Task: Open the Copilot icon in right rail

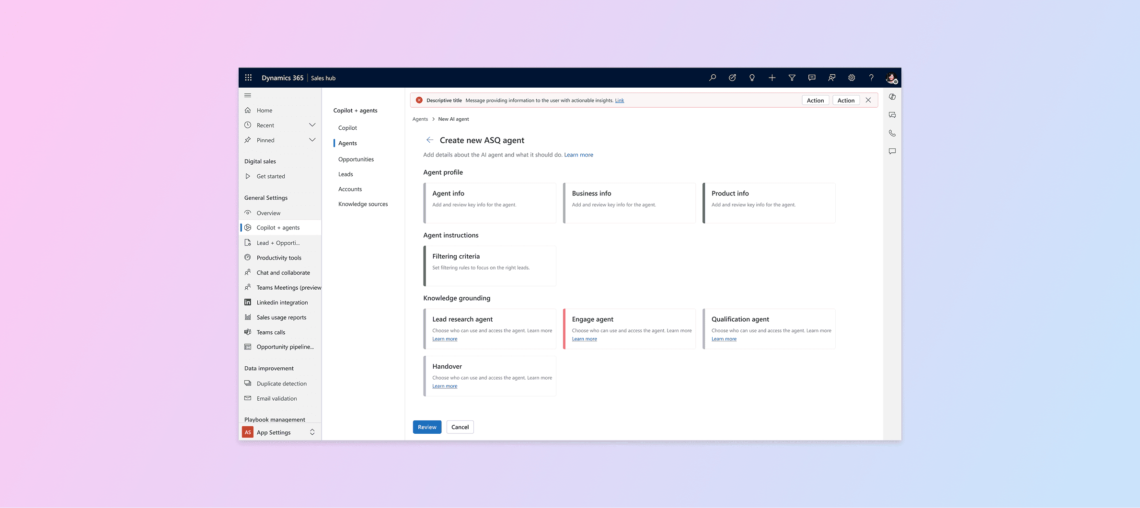Action: [x=892, y=97]
